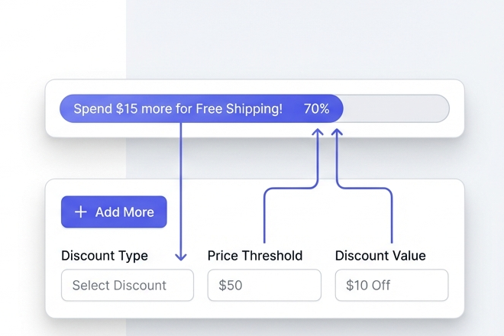Screen dimensions: 504x336
Task: Click the 70% progress percentage text
Action: (x=316, y=109)
